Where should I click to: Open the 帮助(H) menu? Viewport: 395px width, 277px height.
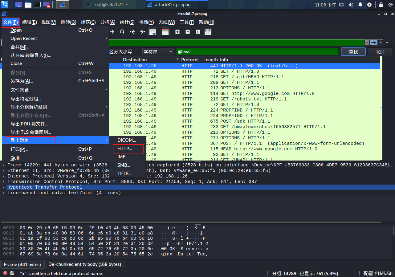(x=206, y=22)
